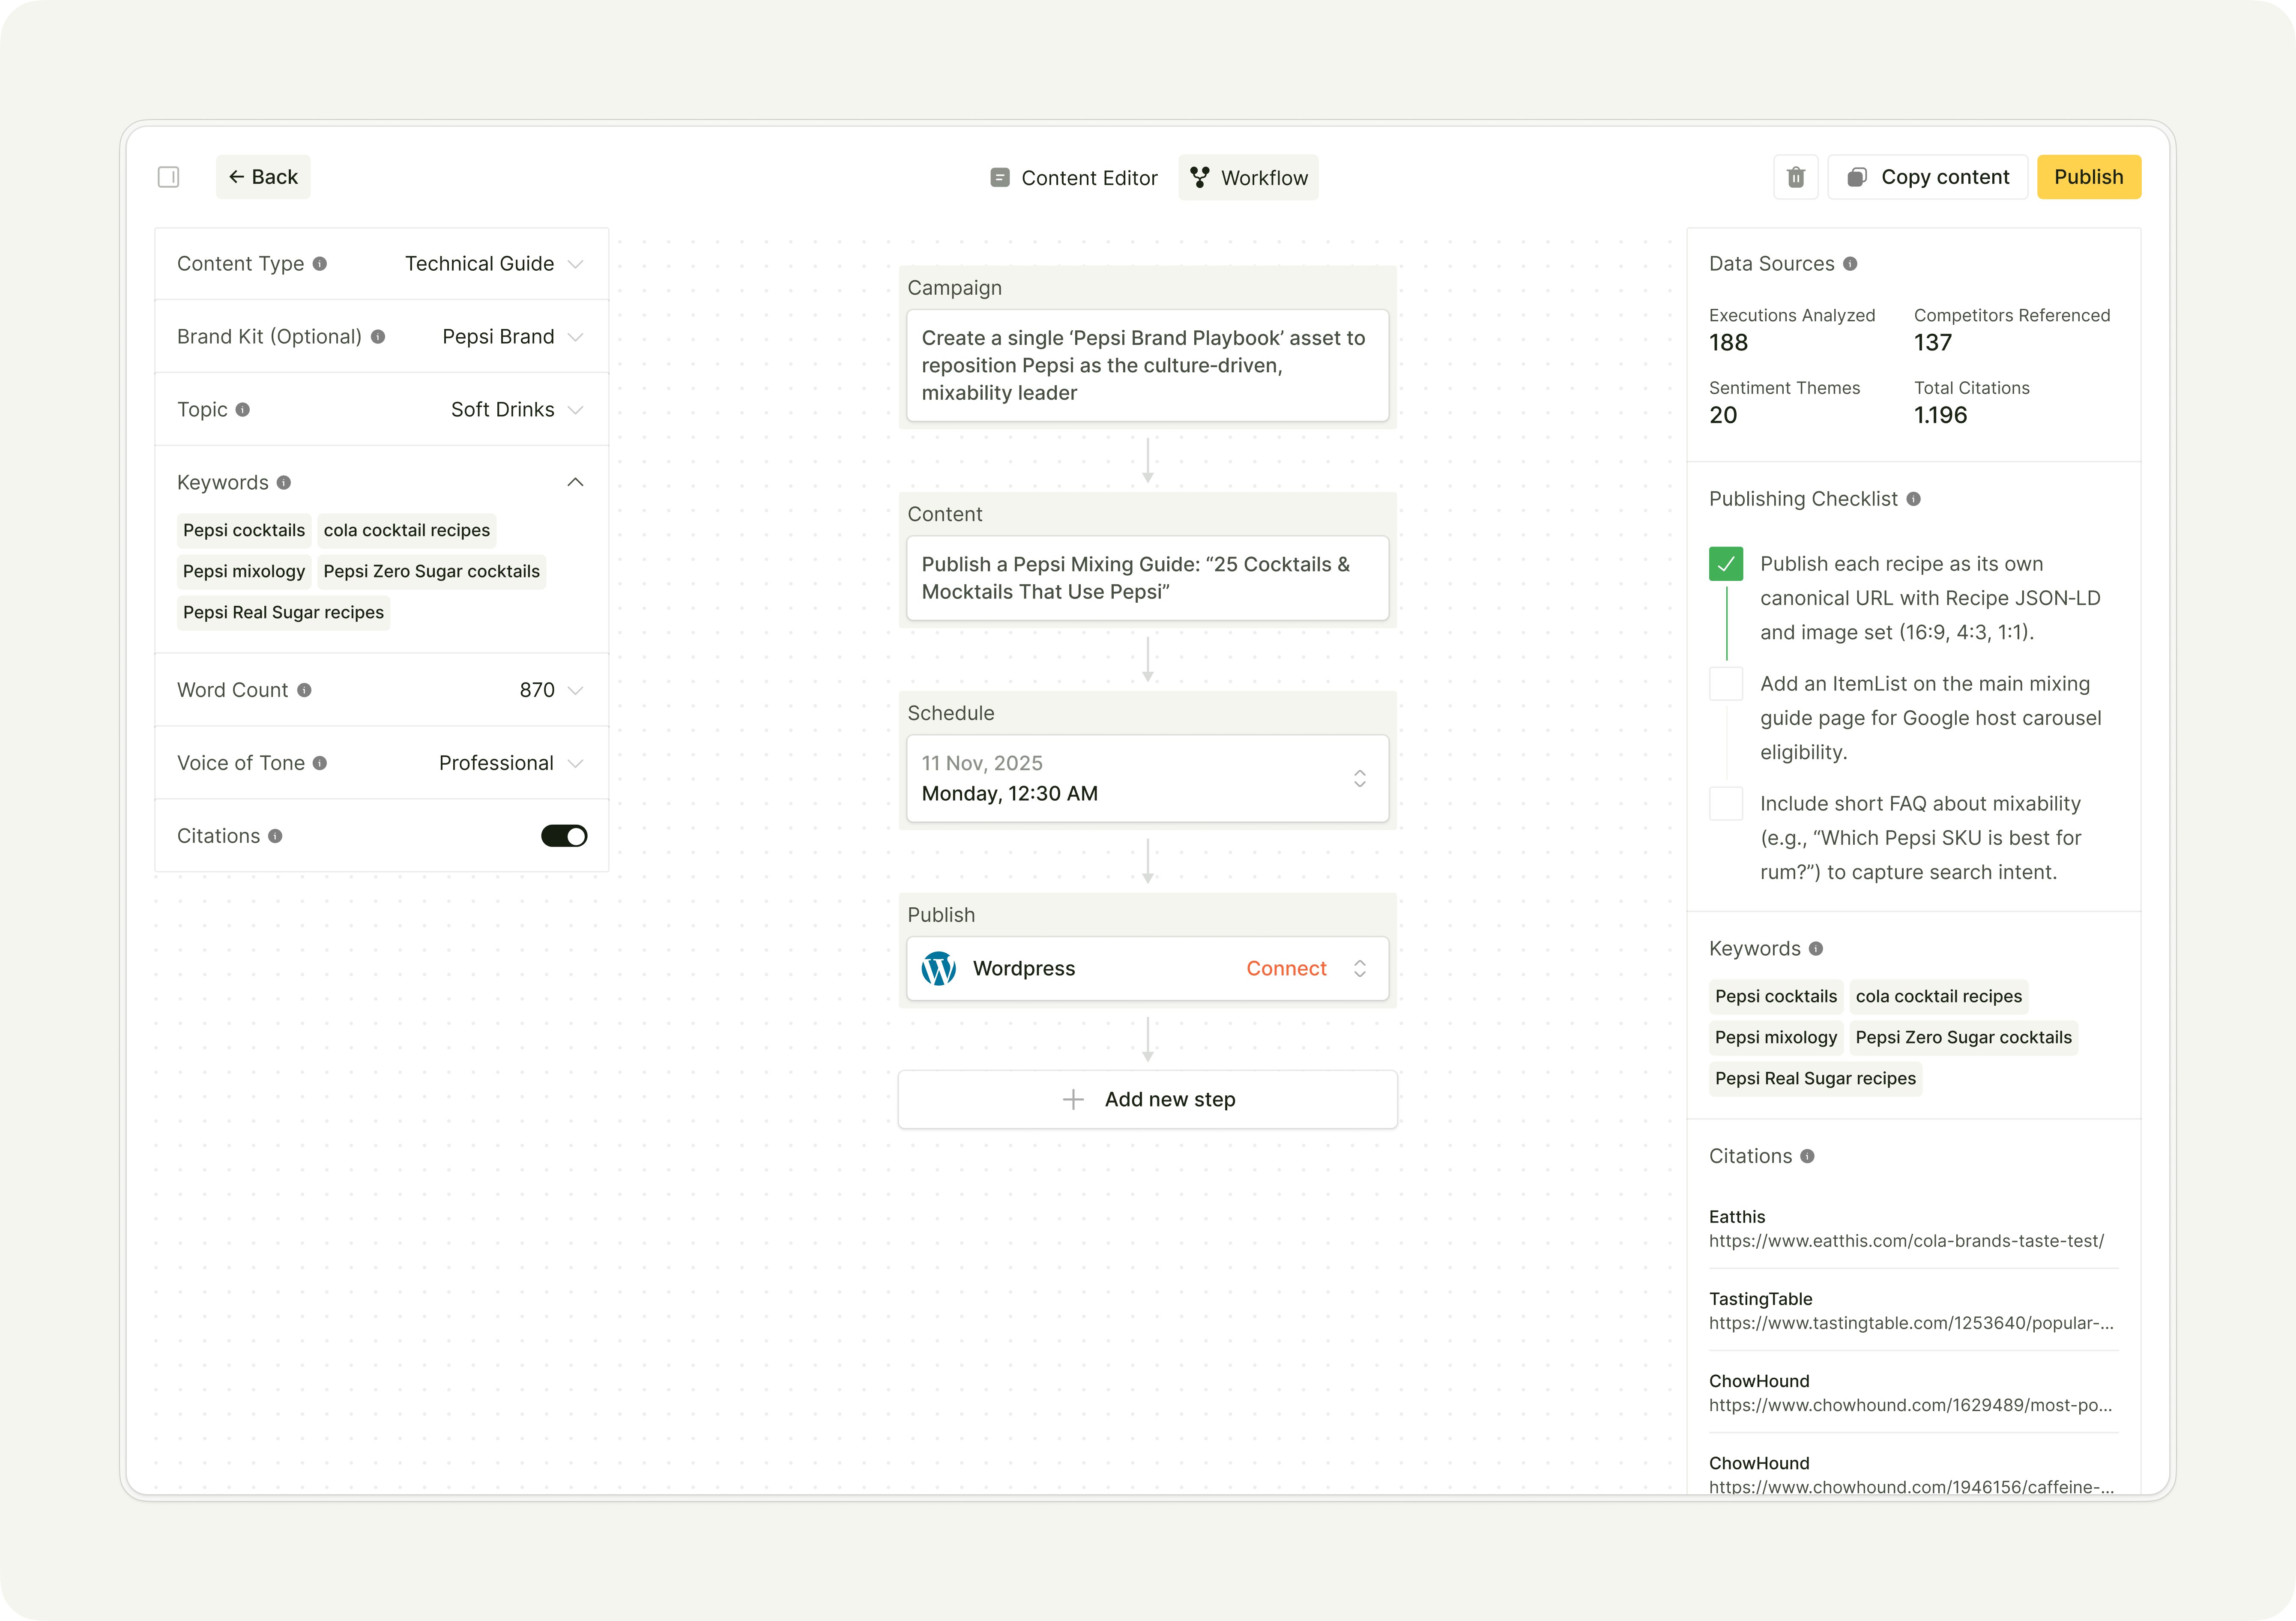The width and height of the screenshot is (2296, 1621).
Task: Open the TastingTable citation link
Action: pyautogui.click(x=1911, y=1323)
